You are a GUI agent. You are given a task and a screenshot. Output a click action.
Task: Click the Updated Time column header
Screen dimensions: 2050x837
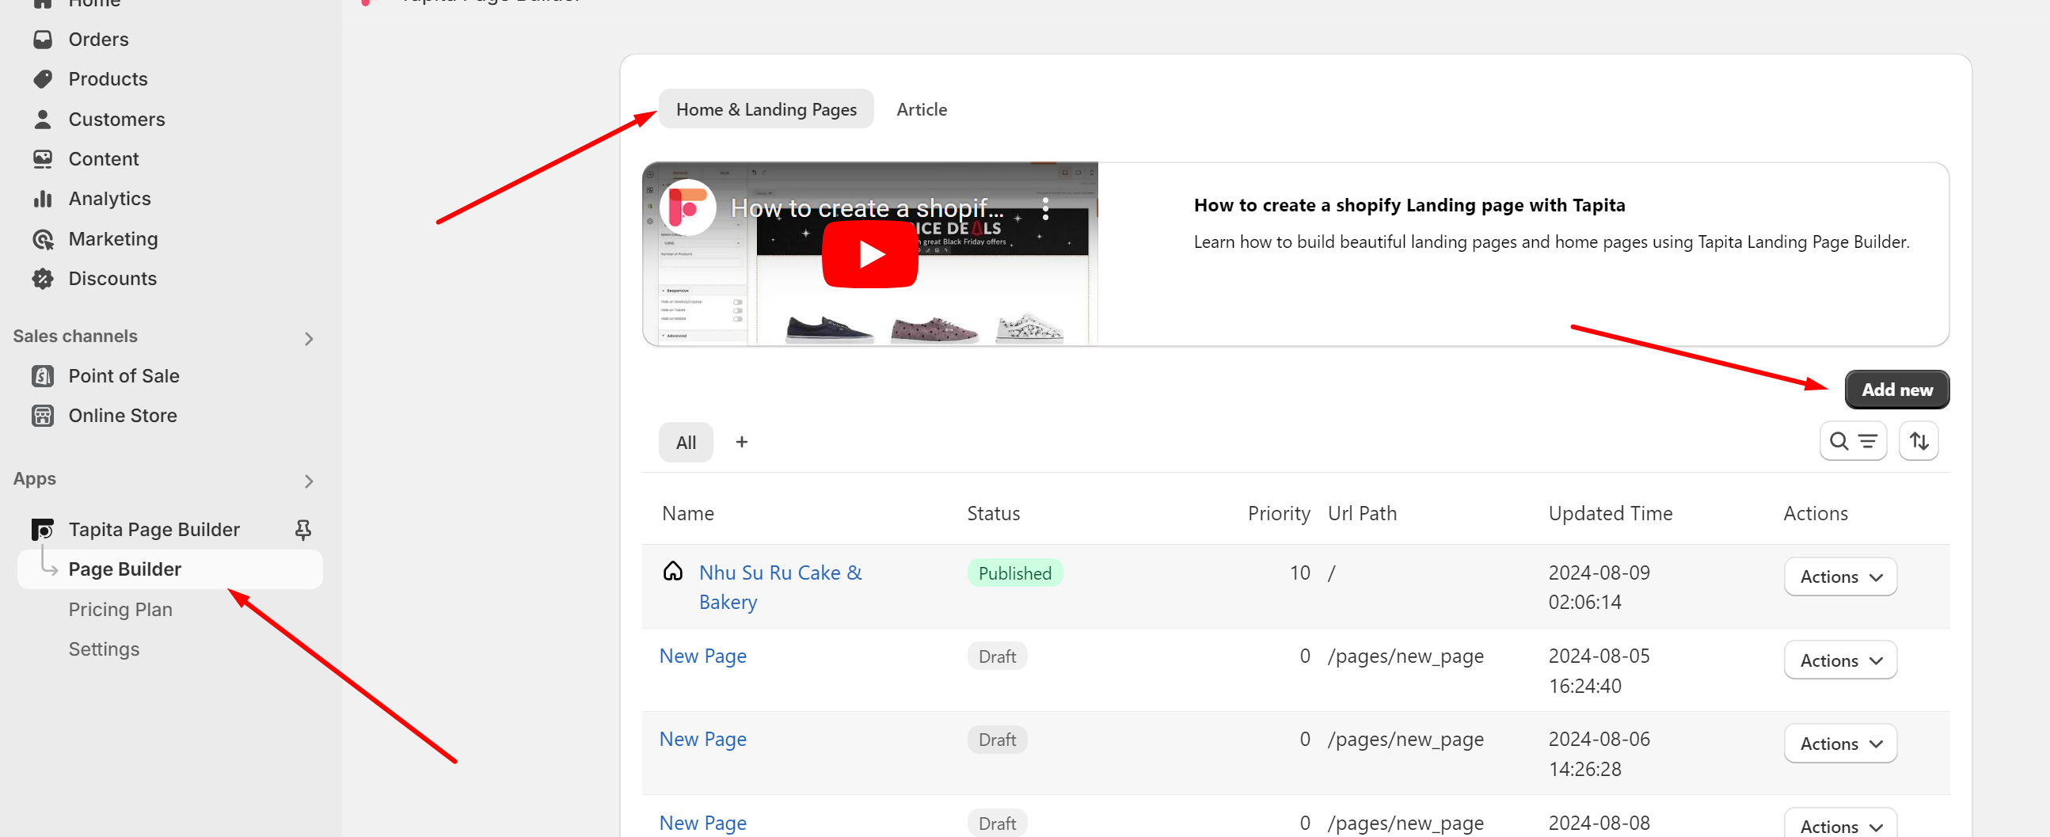pos(1610,513)
